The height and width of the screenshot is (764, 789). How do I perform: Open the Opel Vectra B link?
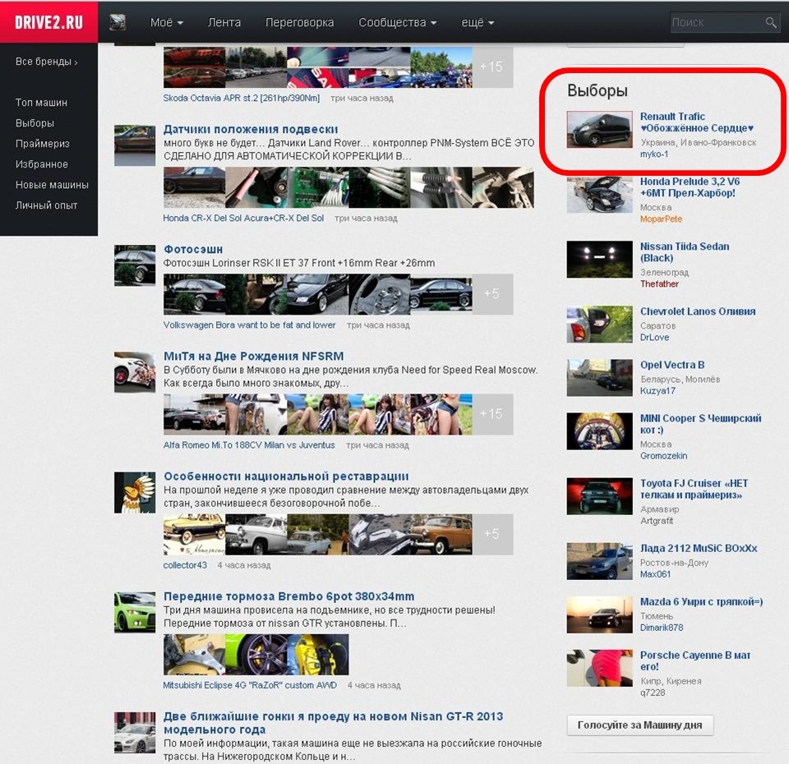click(672, 365)
